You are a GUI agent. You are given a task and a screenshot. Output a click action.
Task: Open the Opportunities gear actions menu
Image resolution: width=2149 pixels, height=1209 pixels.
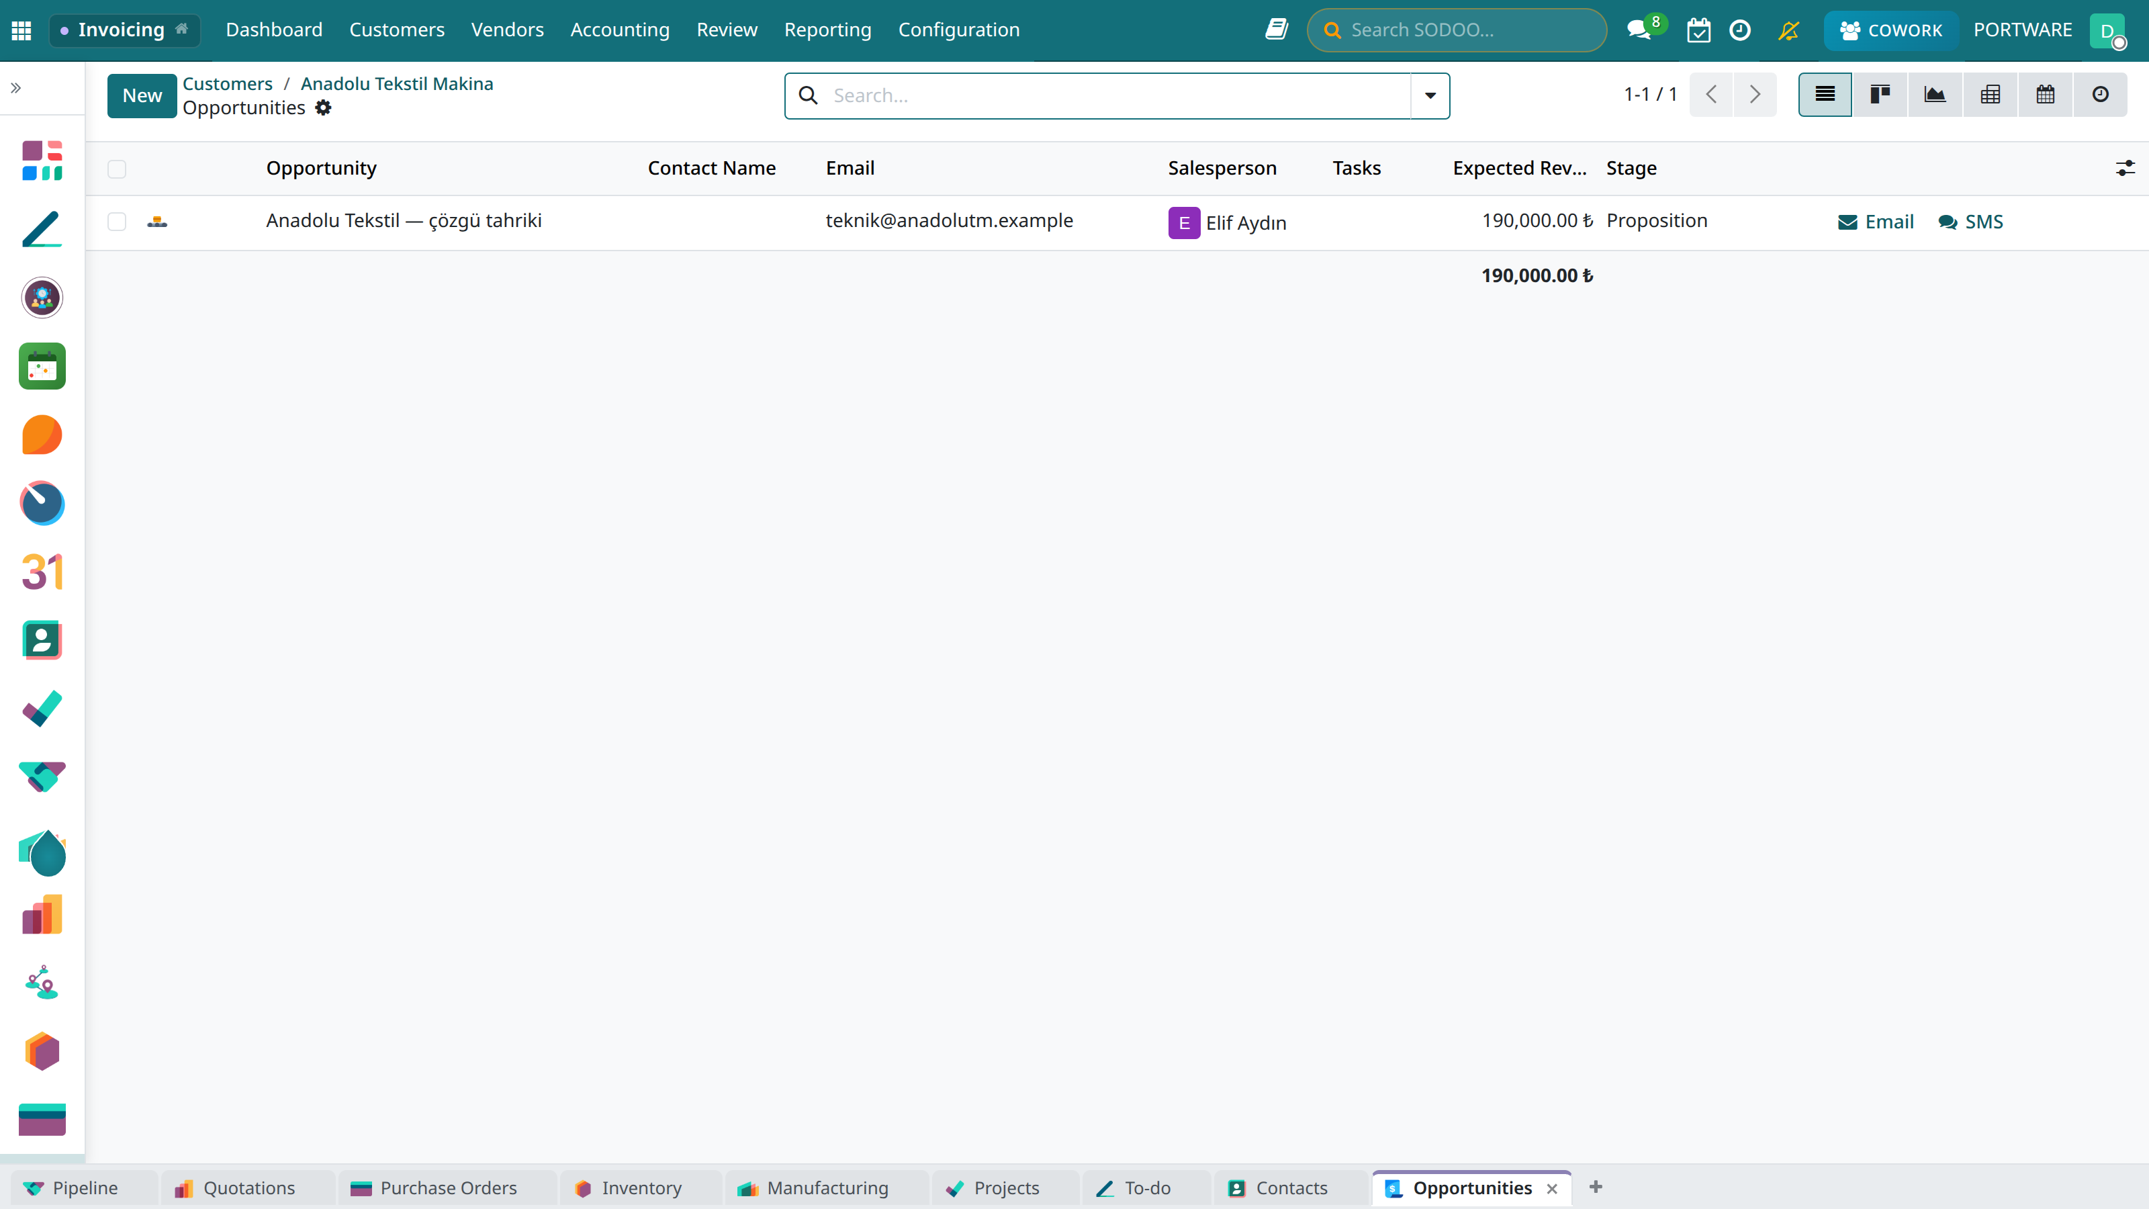(324, 107)
